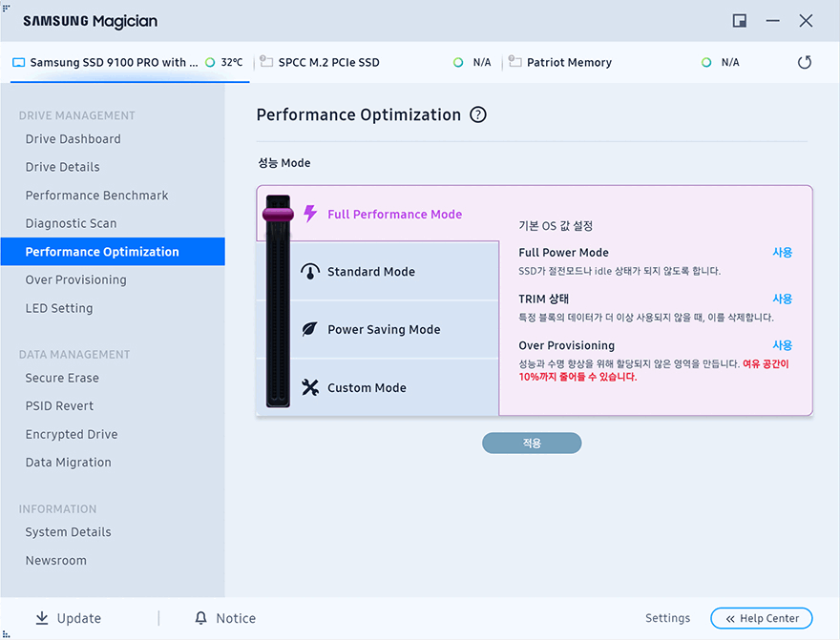Click the Full Performance lightning icon
The width and height of the screenshot is (840, 640).
click(310, 214)
